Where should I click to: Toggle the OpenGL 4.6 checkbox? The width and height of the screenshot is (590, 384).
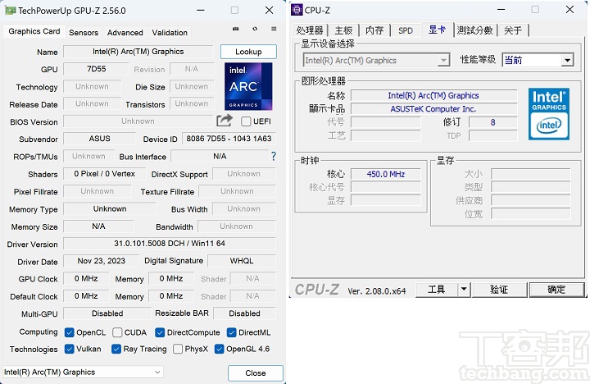click(220, 349)
